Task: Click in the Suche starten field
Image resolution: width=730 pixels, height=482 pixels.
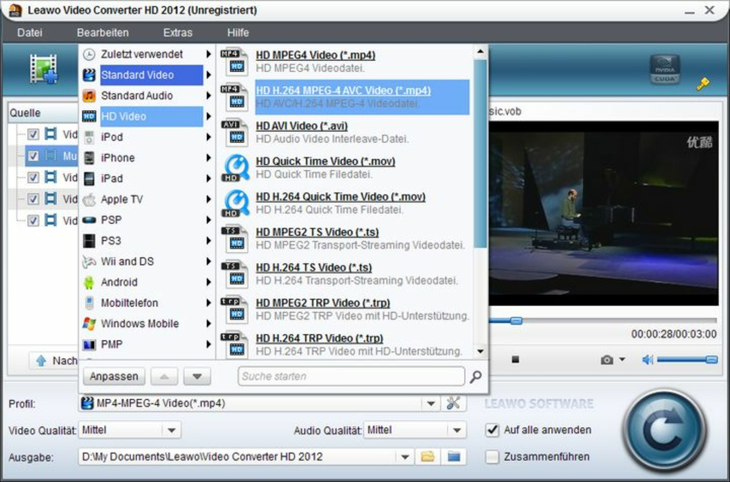Action: coord(351,377)
